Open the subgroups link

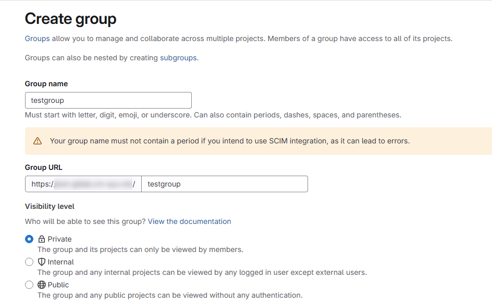[x=178, y=58]
